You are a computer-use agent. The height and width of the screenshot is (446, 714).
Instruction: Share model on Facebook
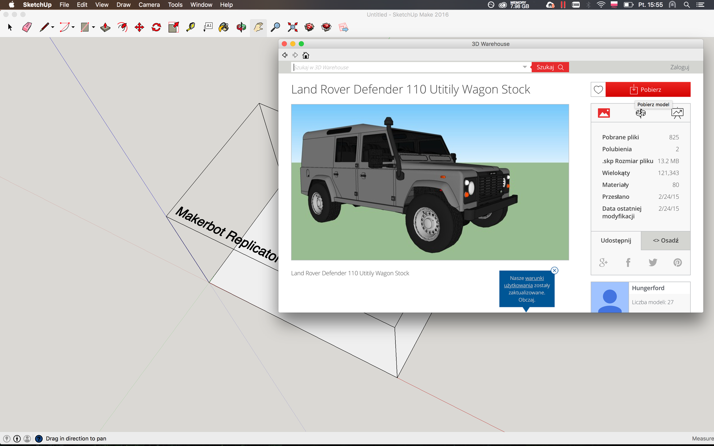tap(628, 263)
